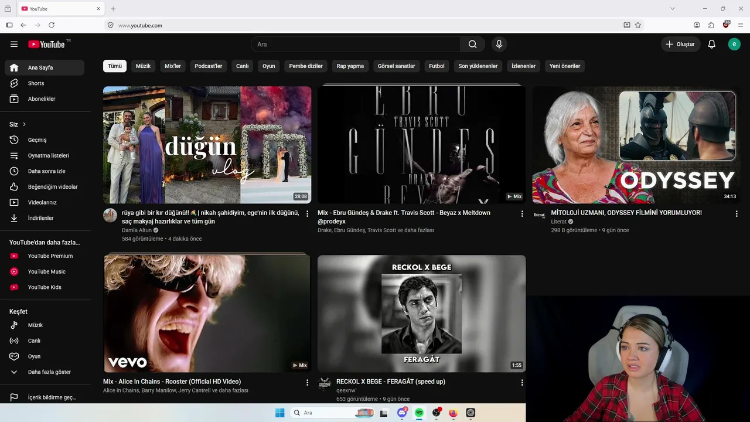
Task: Open Firefox from the taskbar
Action: point(454,413)
